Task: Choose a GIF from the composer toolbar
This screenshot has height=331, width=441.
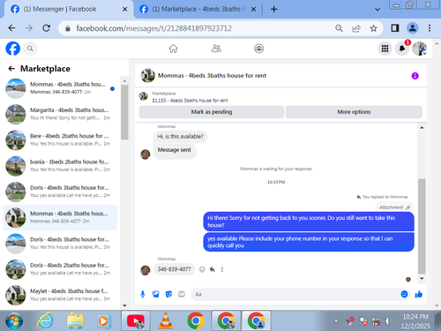Action: tap(182, 294)
